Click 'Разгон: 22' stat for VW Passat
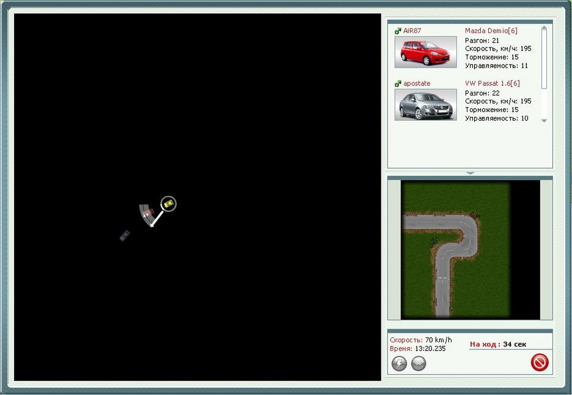 (x=482, y=93)
